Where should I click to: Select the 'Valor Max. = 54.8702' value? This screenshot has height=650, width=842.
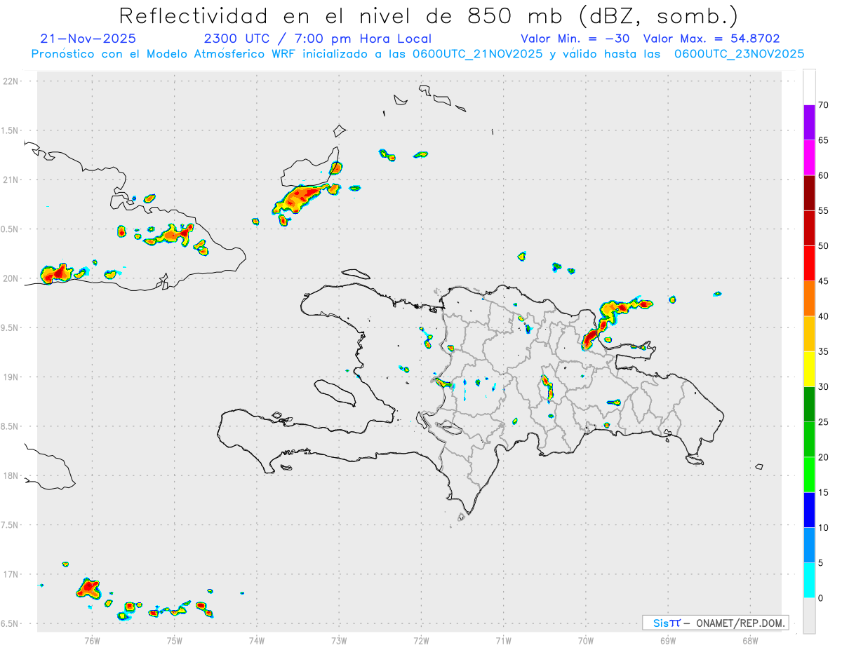[711, 39]
